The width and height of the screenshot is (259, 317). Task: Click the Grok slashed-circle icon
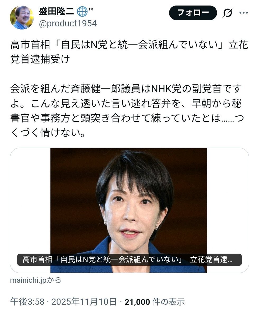click(227, 13)
